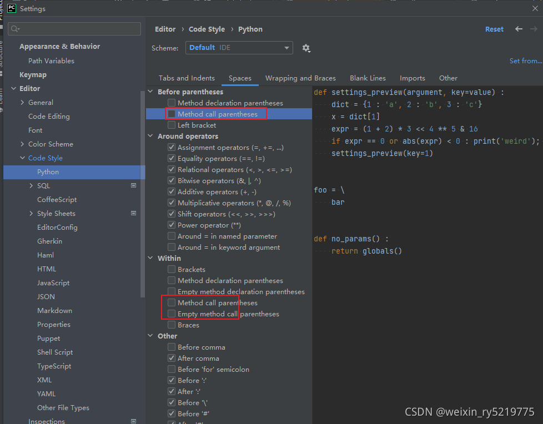The image size is (543, 424).
Task: Click the forward navigation arrow icon
Action: pos(534,29)
